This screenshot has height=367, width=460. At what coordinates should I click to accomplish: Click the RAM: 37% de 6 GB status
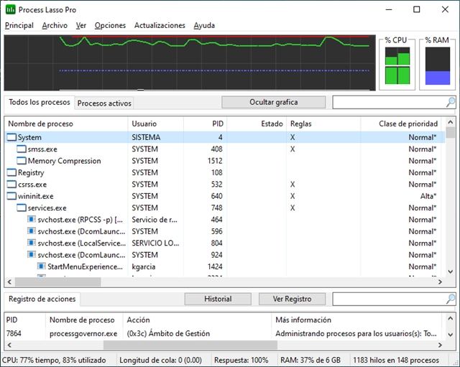click(310, 360)
